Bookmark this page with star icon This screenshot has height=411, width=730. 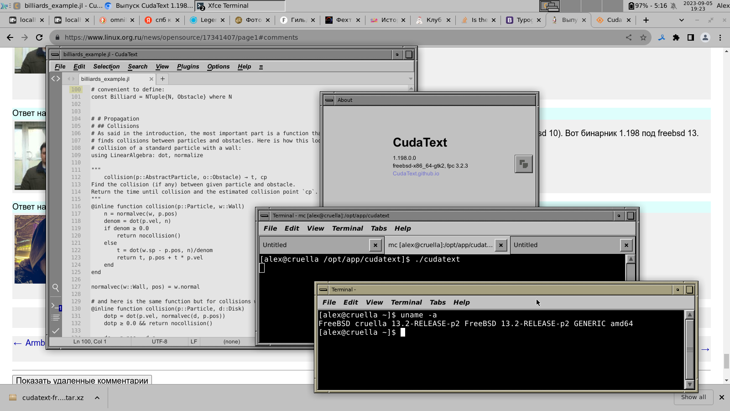[x=643, y=37]
